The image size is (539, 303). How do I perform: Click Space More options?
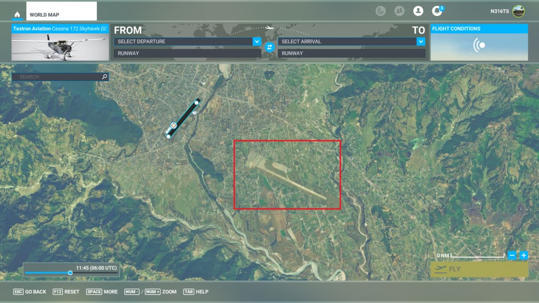(102, 291)
